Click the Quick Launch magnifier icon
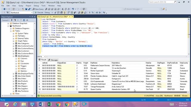 coord(175,2)
